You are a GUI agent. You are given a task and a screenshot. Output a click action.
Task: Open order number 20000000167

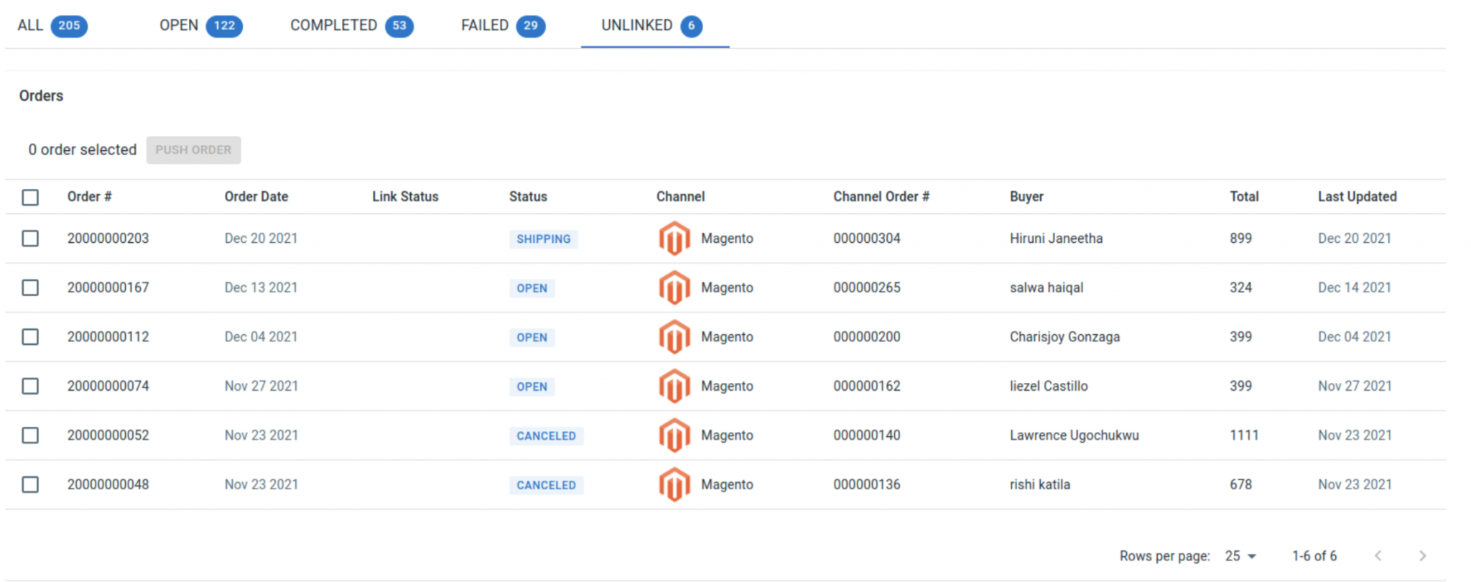point(108,287)
